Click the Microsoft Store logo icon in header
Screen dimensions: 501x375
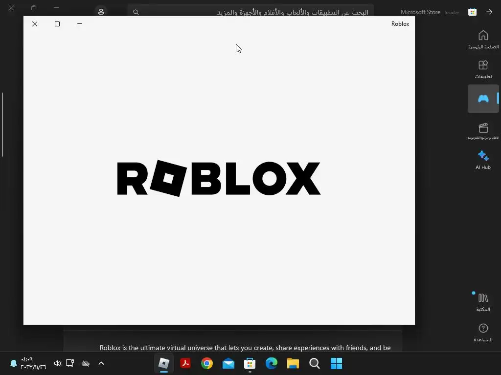click(472, 12)
